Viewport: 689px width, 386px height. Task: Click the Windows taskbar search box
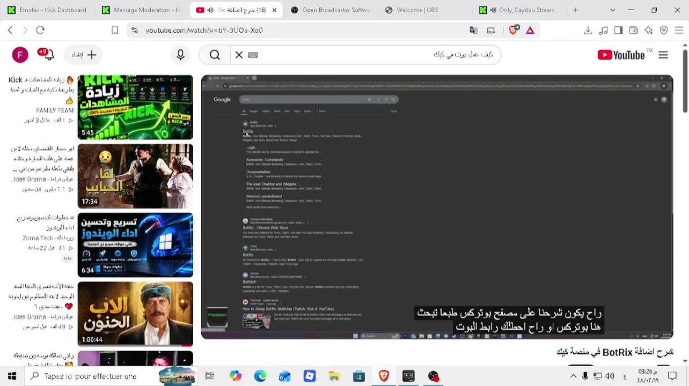pos(111,376)
